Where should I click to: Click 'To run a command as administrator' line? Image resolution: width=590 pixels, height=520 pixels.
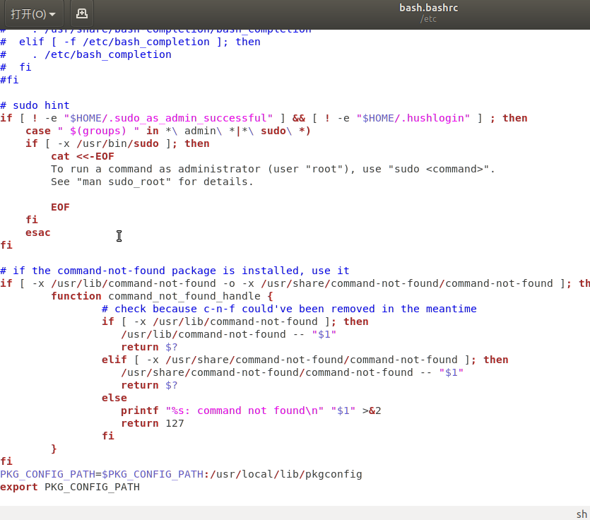click(x=273, y=169)
